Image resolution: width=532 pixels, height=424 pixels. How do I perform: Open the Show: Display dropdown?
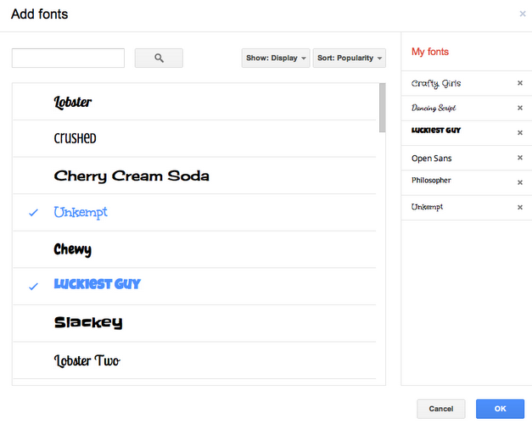coord(276,59)
